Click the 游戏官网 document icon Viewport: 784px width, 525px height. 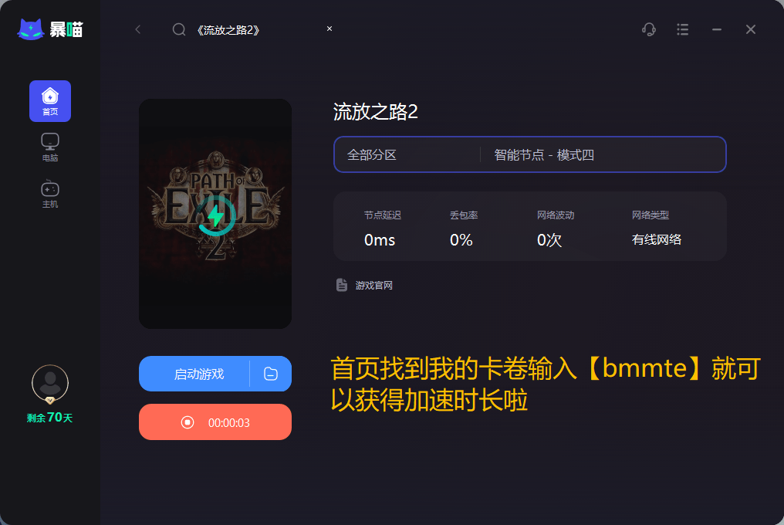click(342, 285)
